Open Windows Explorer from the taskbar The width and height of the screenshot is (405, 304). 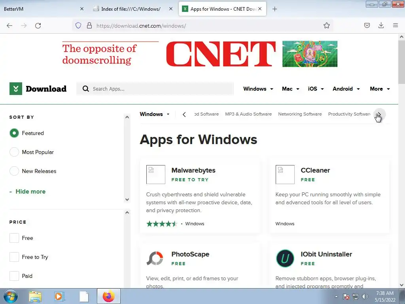[x=35, y=296]
